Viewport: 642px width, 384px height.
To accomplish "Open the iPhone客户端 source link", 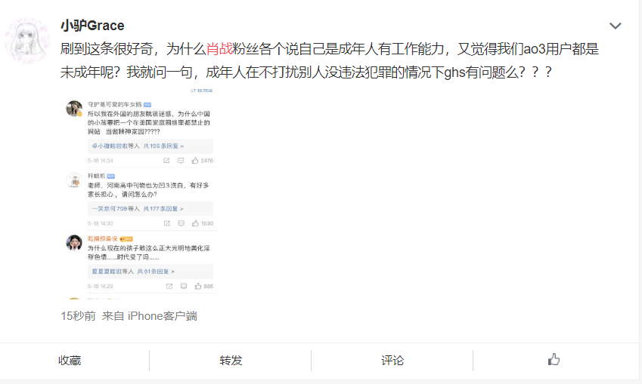I will click(163, 316).
